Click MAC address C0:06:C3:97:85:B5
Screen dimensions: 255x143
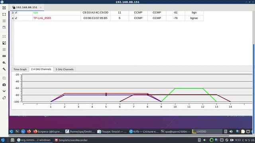coord(95,18)
